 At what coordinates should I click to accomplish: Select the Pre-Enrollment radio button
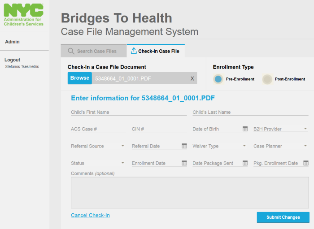[218, 79]
